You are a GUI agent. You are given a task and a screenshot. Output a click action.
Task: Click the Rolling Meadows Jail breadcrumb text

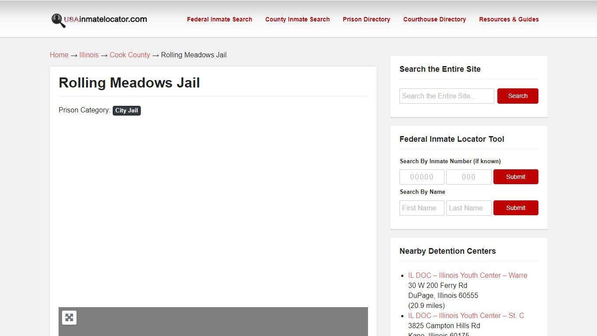pyautogui.click(x=194, y=55)
